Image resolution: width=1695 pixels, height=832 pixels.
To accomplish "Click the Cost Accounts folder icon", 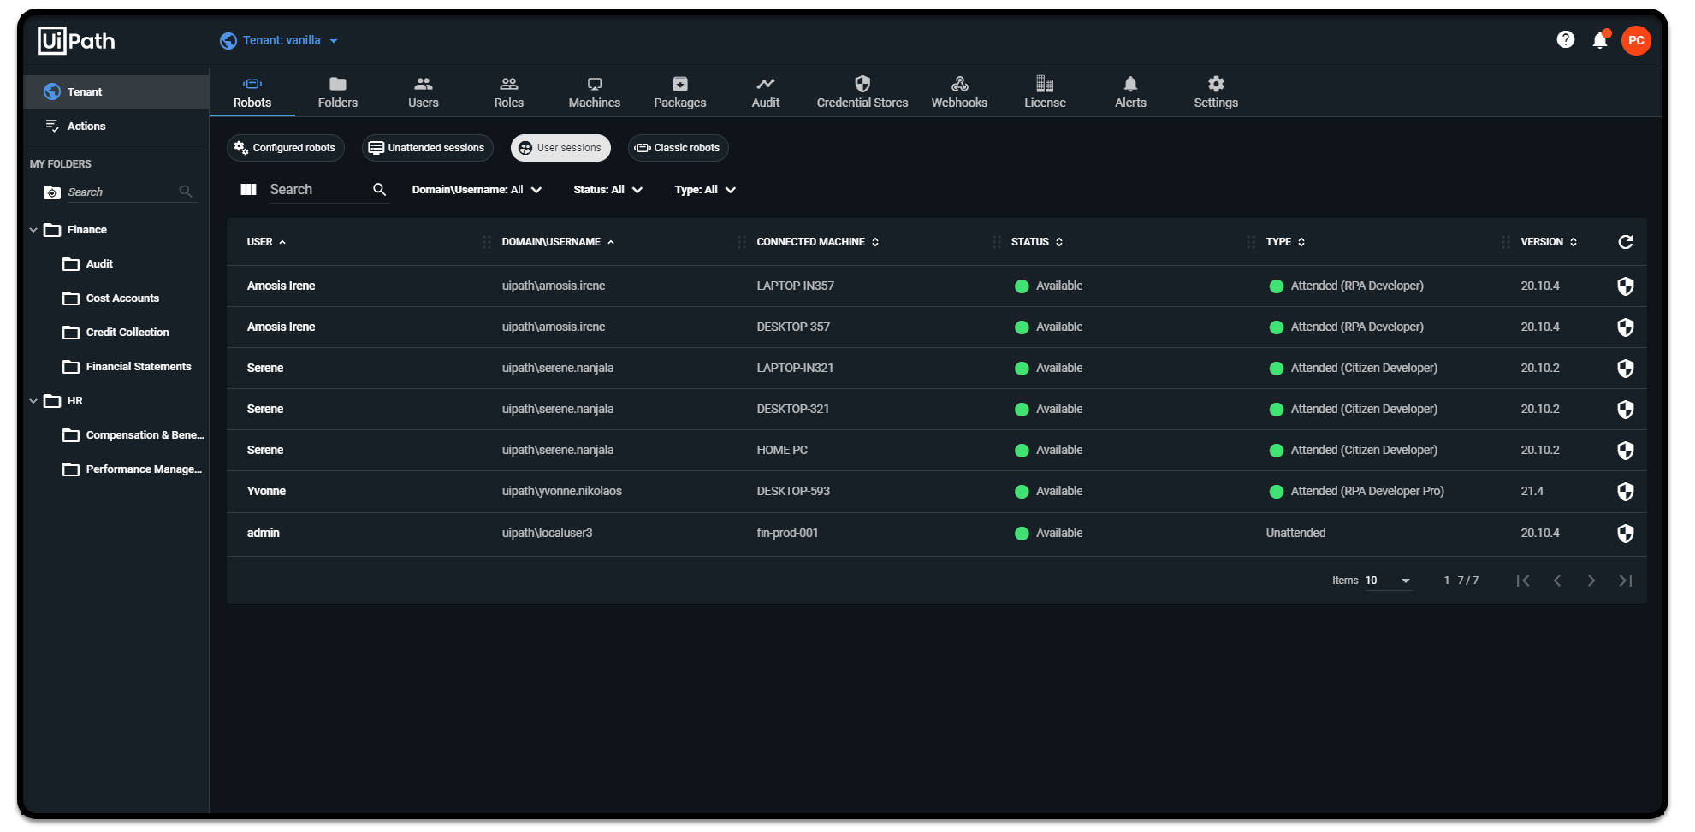I will (71, 298).
